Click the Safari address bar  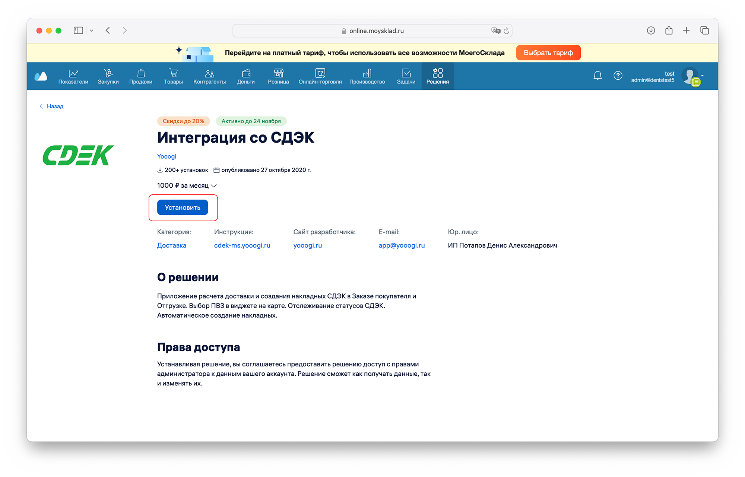coord(372,31)
